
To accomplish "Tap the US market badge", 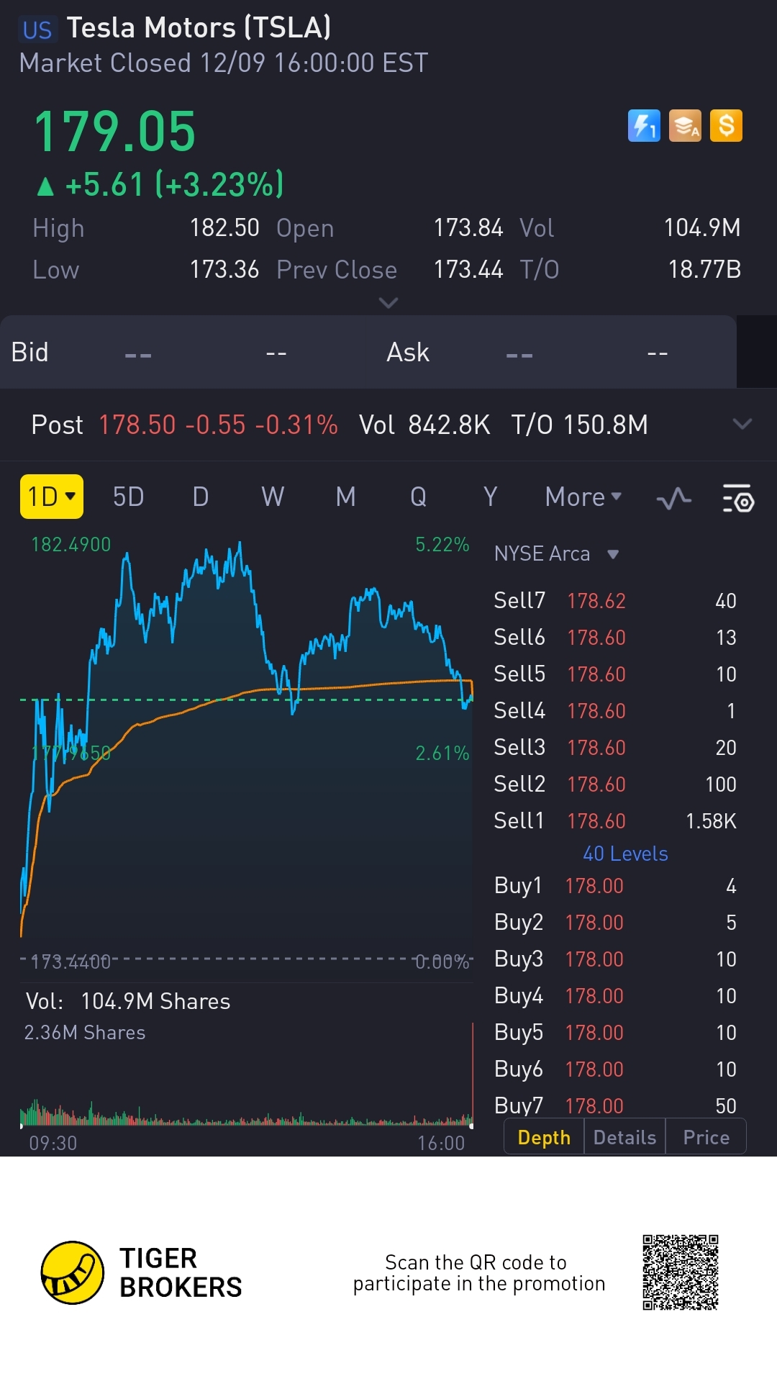I will coord(37,30).
